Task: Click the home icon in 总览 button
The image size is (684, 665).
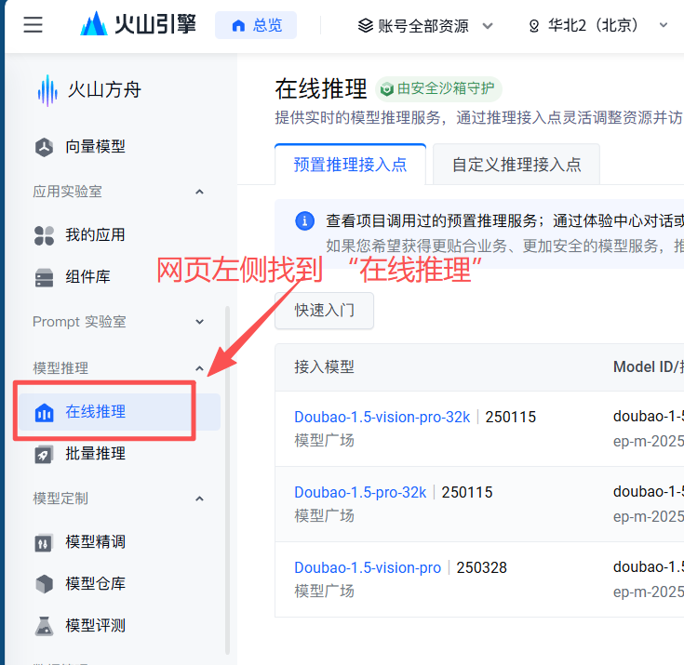Action: [238, 26]
